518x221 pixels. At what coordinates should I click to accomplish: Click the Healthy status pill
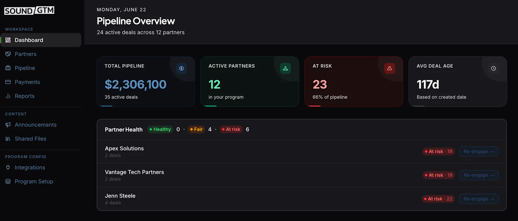click(160, 129)
